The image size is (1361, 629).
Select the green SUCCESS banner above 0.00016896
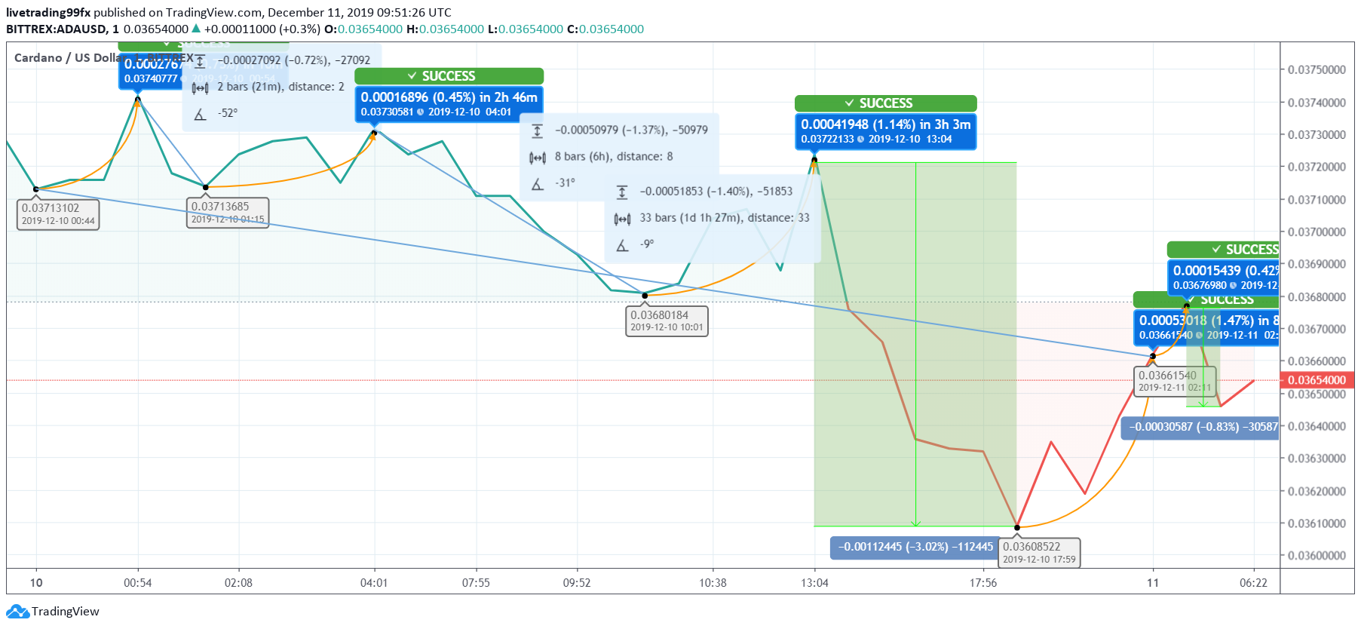click(x=449, y=76)
